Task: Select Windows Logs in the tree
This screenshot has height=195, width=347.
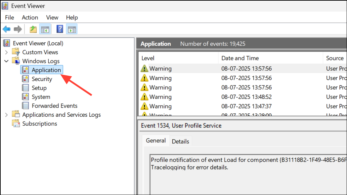Action: 41,61
